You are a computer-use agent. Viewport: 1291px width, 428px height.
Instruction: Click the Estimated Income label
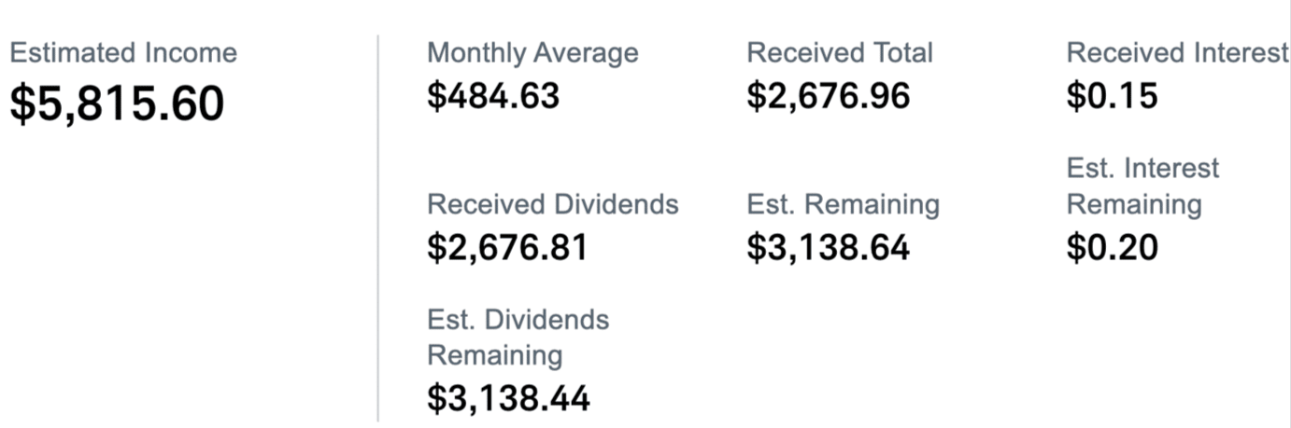[x=123, y=52]
